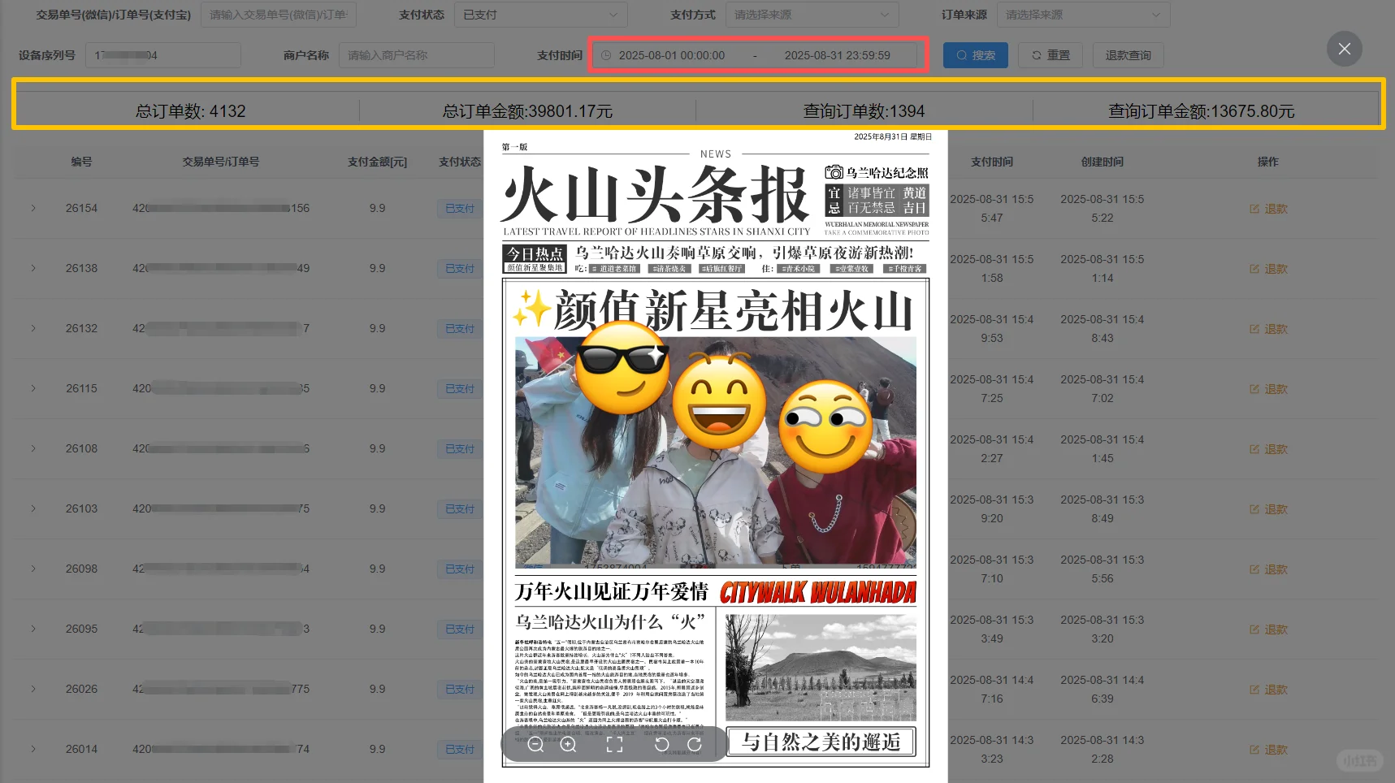The width and height of the screenshot is (1395, 783).
Task: Open the 支付方式 dropdown
Action: (811, 14)
